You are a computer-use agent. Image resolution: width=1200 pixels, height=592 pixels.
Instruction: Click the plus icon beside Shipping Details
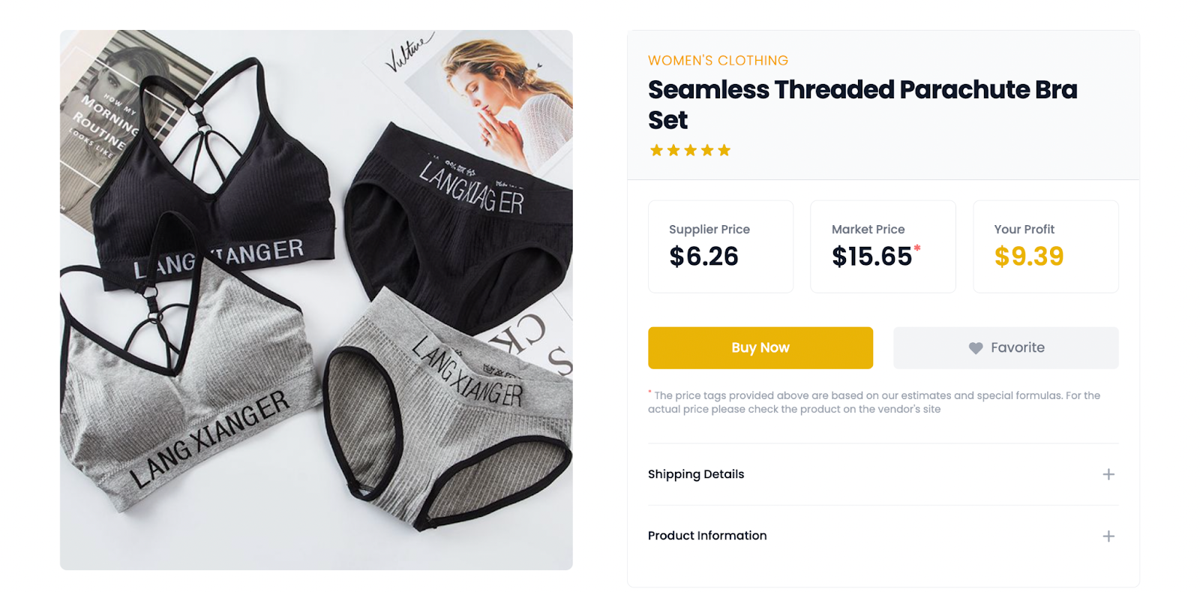pos(1108,474)
